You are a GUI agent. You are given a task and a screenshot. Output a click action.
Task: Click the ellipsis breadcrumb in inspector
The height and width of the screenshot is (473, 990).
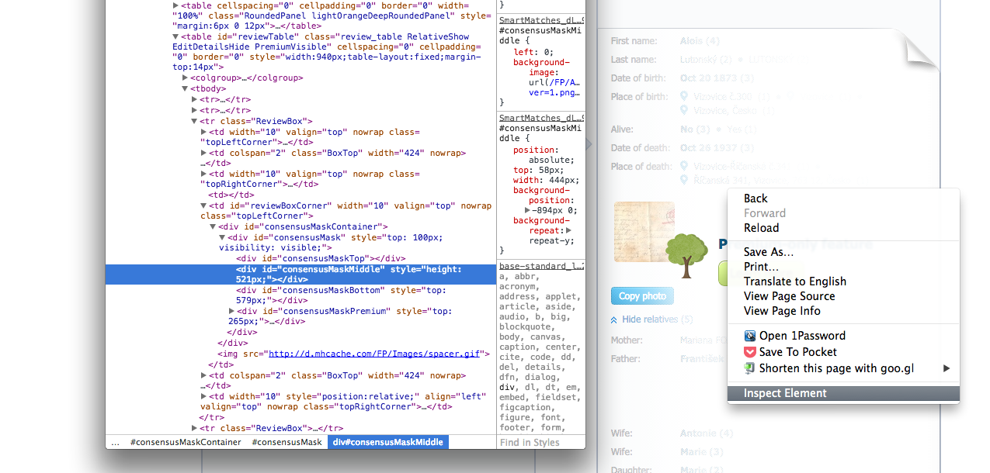116,442
